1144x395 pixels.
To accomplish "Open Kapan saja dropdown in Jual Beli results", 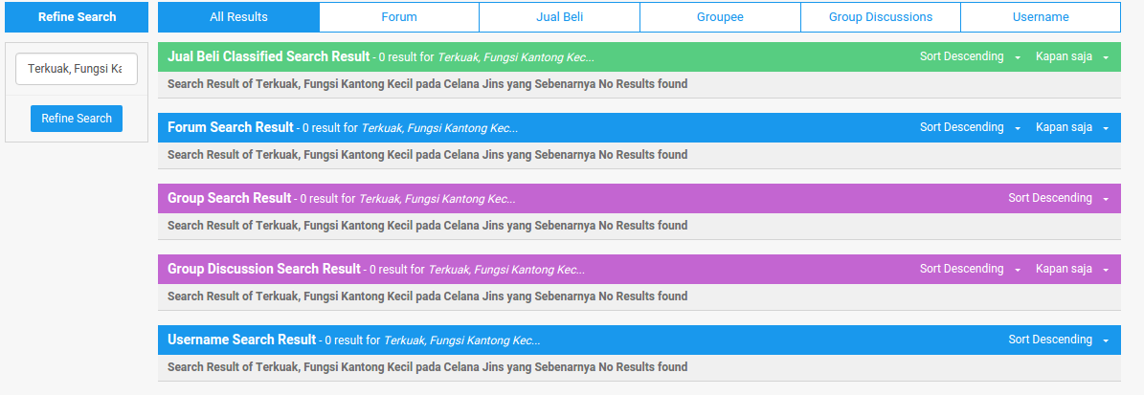I will click(1072, 56).
